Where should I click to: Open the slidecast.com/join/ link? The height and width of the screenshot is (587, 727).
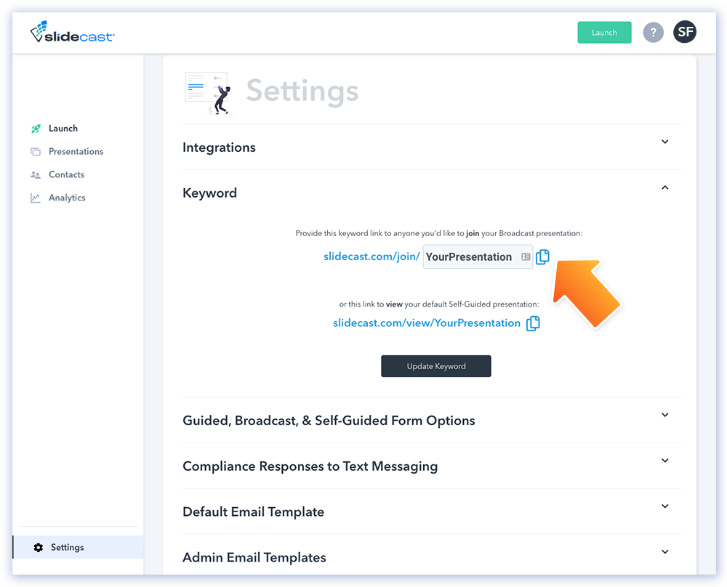tap(371, 256)
